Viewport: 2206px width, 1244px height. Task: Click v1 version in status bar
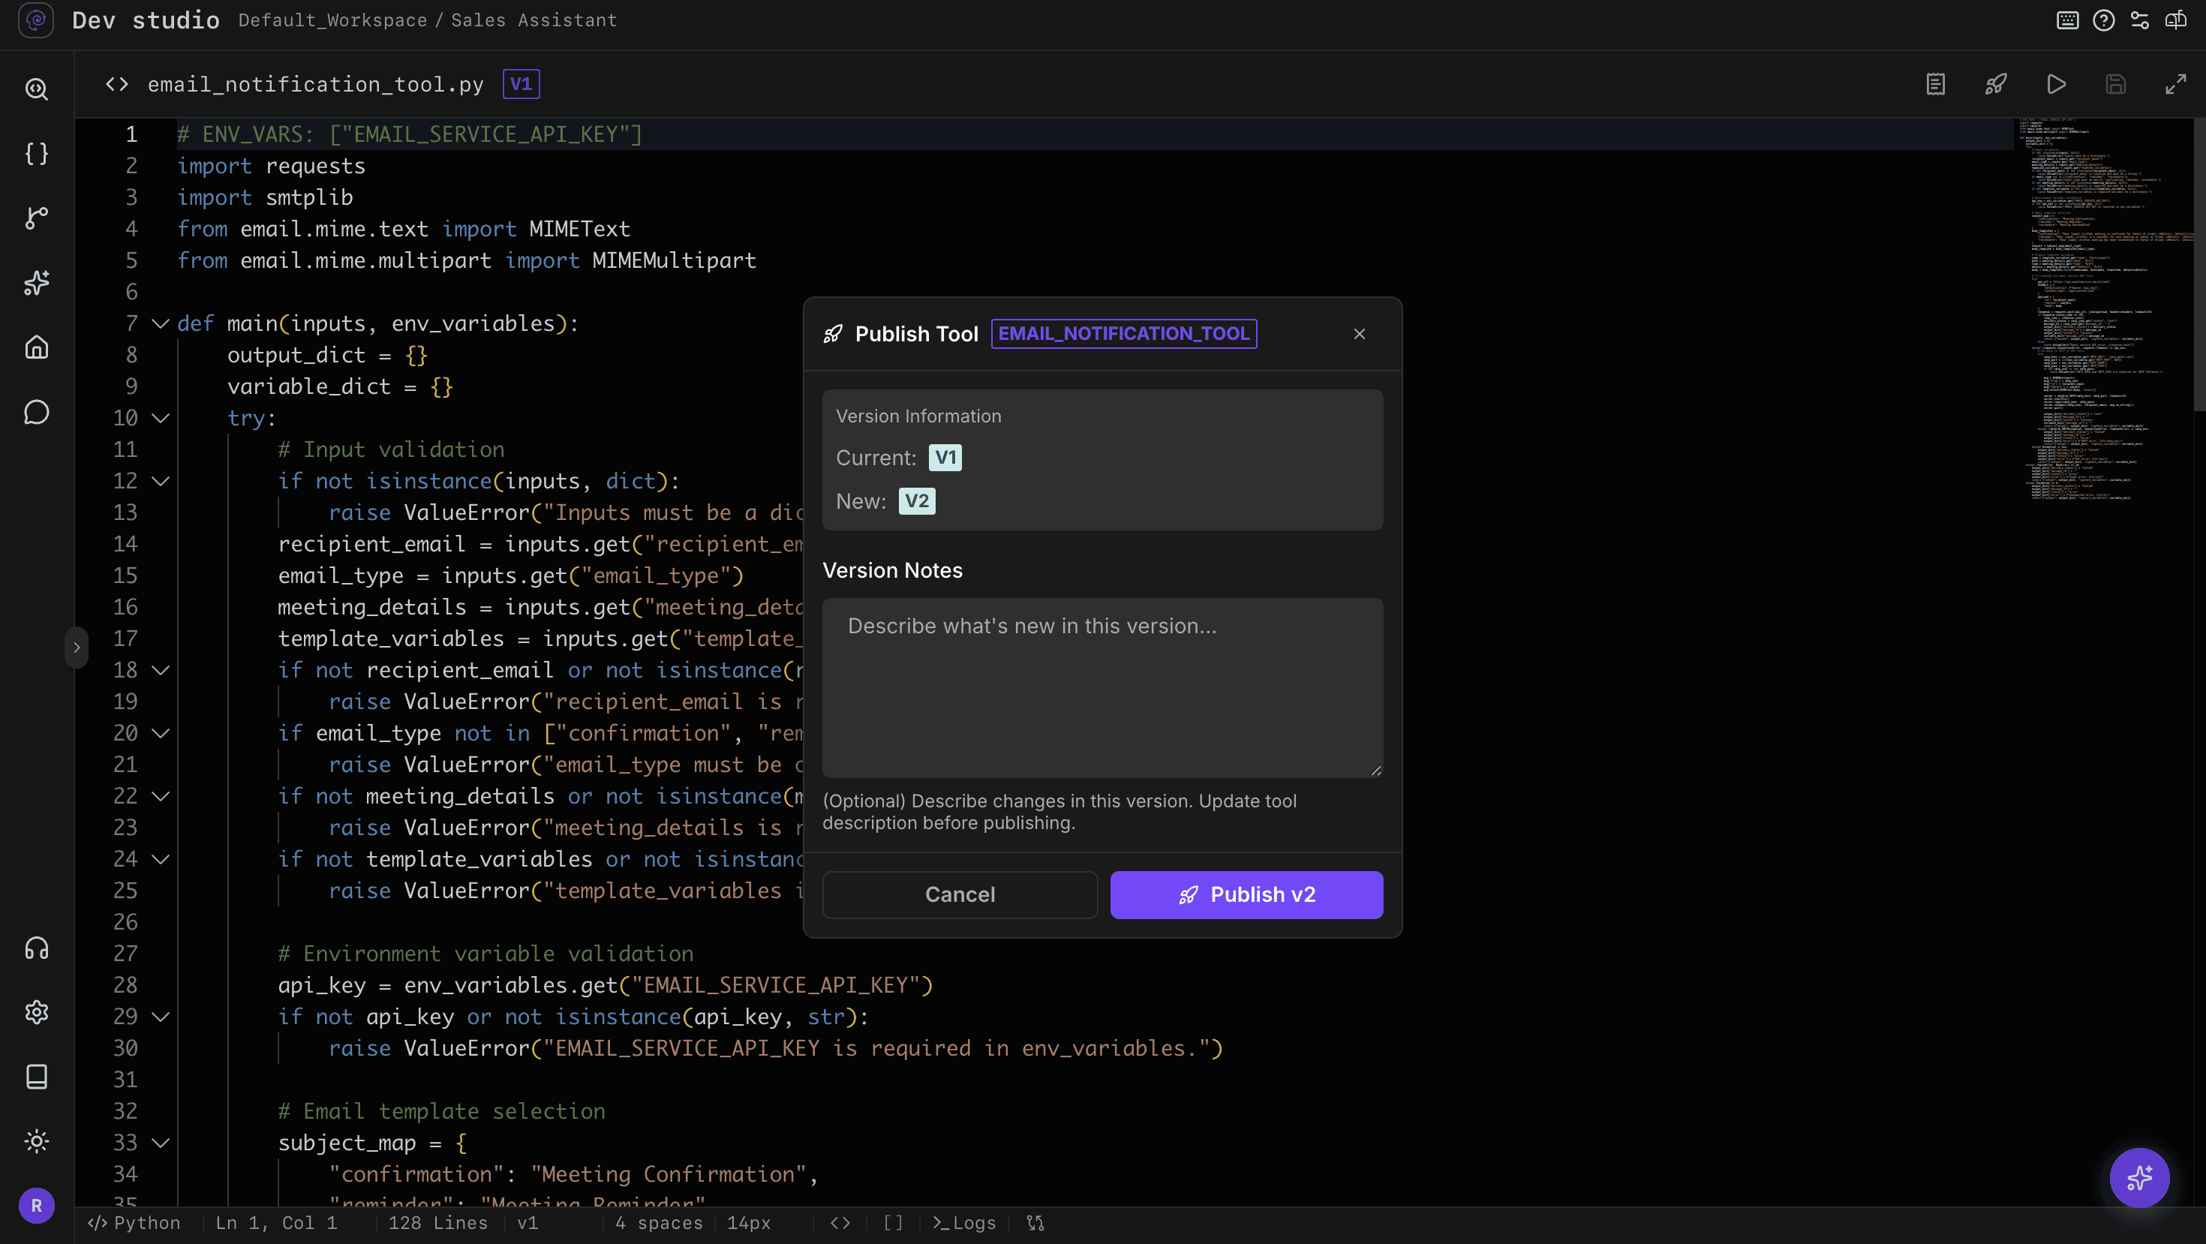pos(527,1222)
